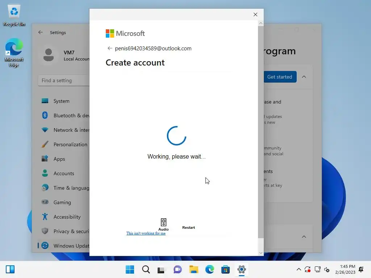Click the Personalization brush icon

[x=45, y=144]
